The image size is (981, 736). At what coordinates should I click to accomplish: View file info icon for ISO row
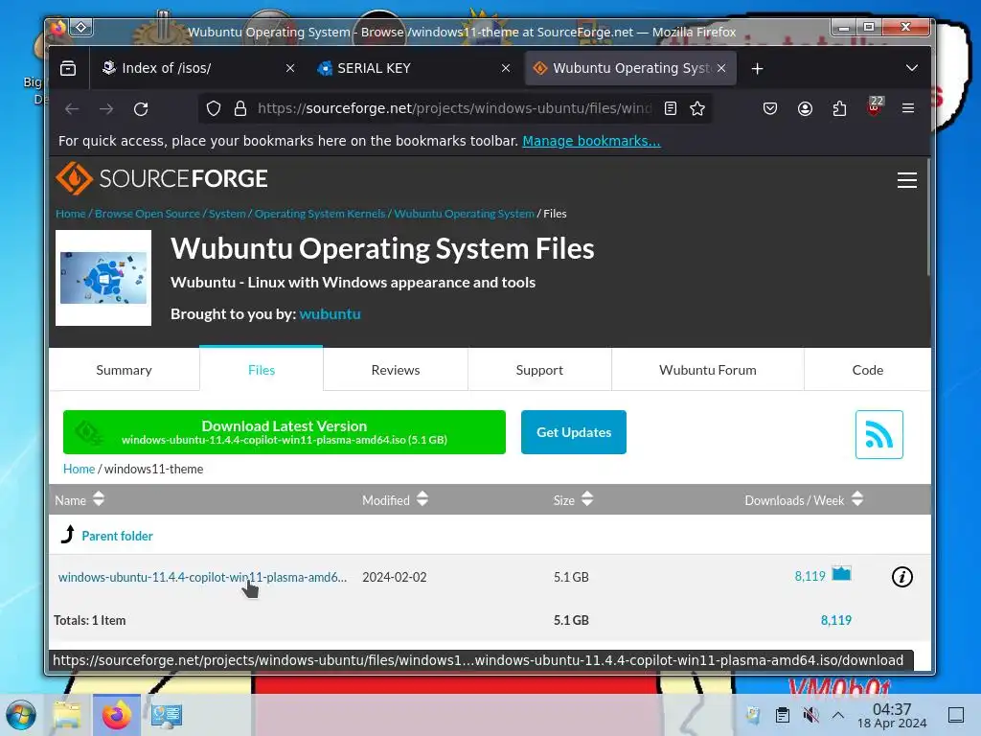(902, 576)
